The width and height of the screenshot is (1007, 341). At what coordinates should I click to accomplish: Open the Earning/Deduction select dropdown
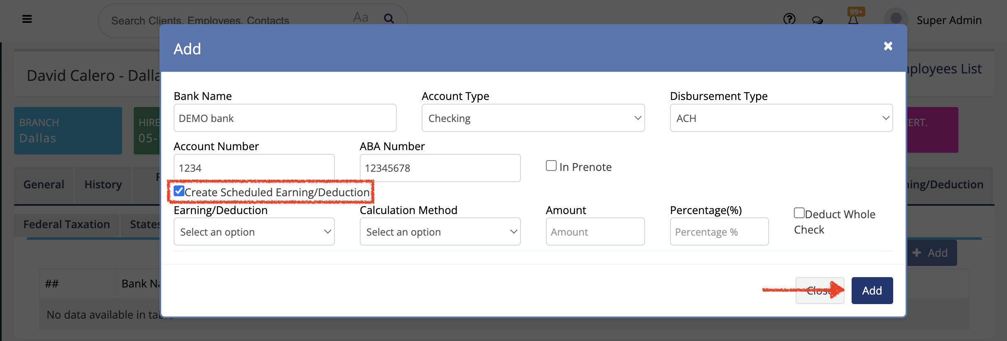pos(254,232)
